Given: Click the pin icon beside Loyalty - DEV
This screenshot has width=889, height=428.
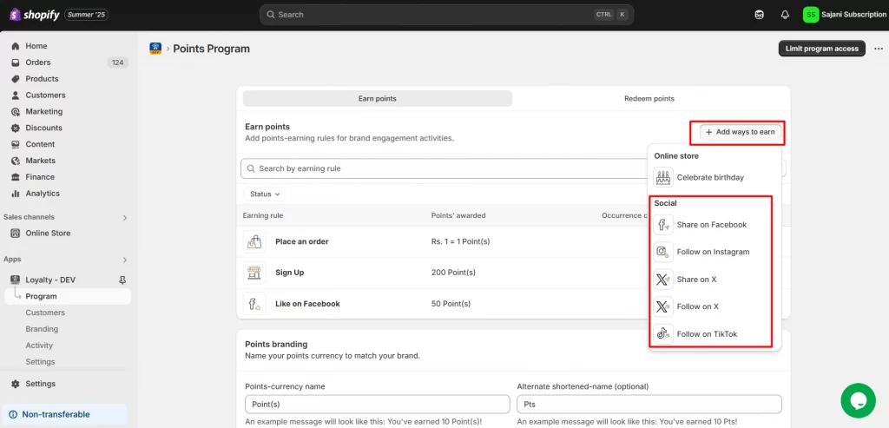Looking at the screenshot, I should (122, 280).
